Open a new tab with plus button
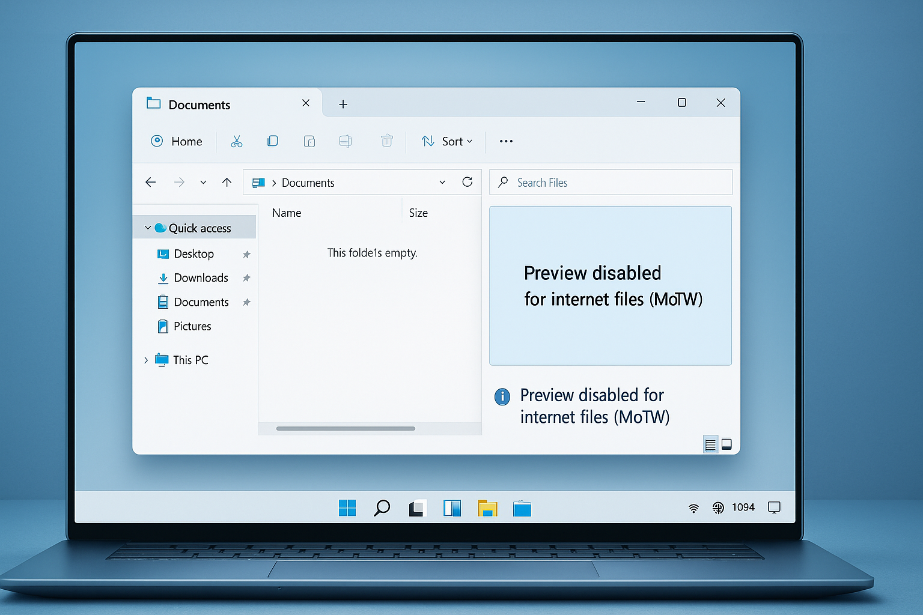The height and width of the screenshot is (615, 923). (343, 105)
